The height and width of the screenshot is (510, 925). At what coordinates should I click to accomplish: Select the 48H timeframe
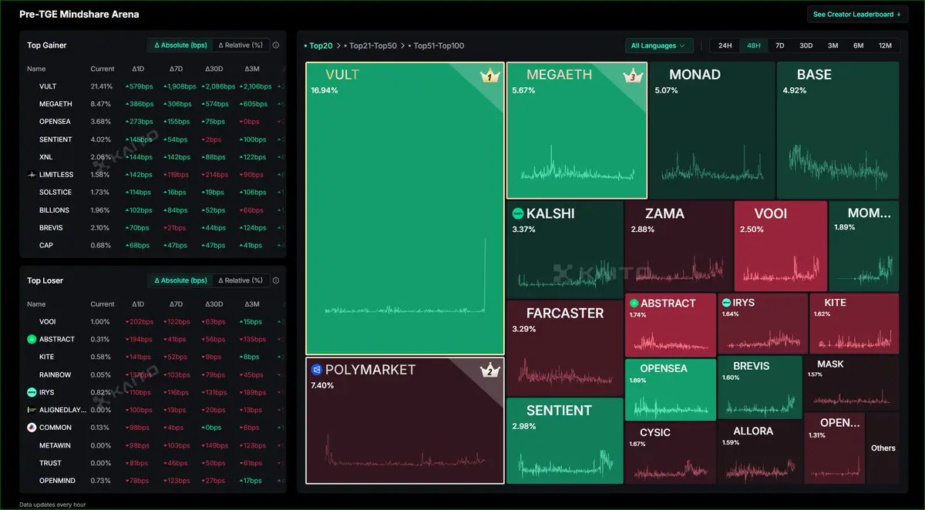[x=753, y=45]
